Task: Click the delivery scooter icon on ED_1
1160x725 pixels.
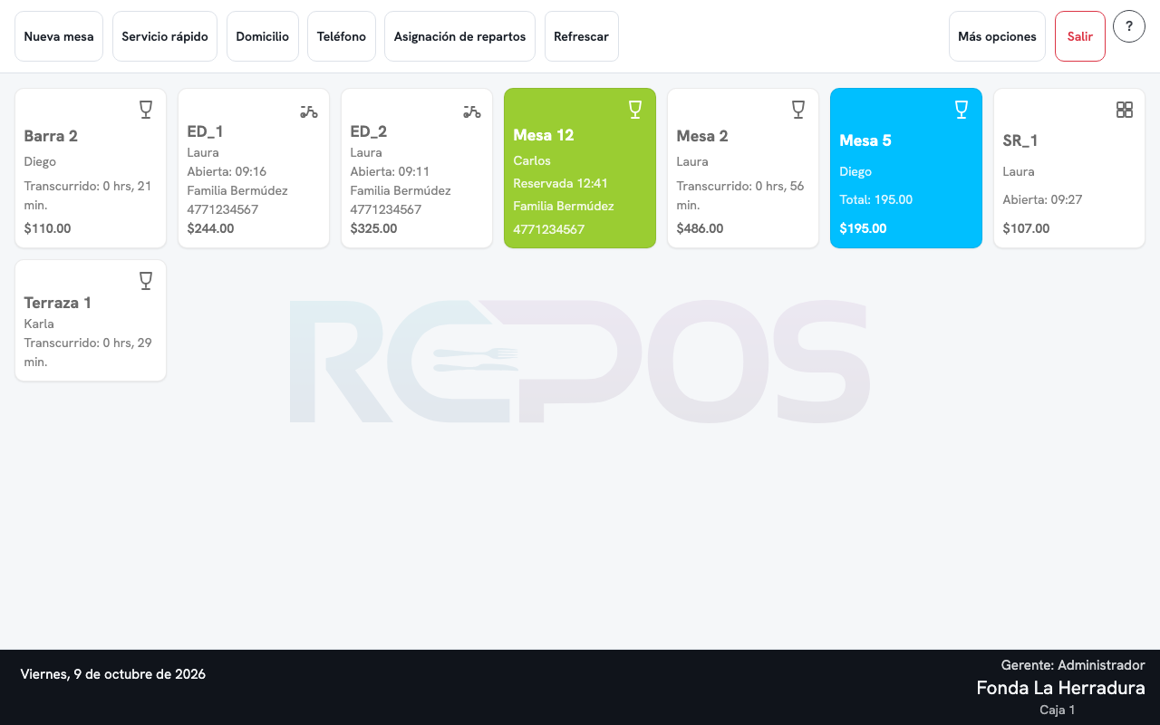Action: point(309,111)
